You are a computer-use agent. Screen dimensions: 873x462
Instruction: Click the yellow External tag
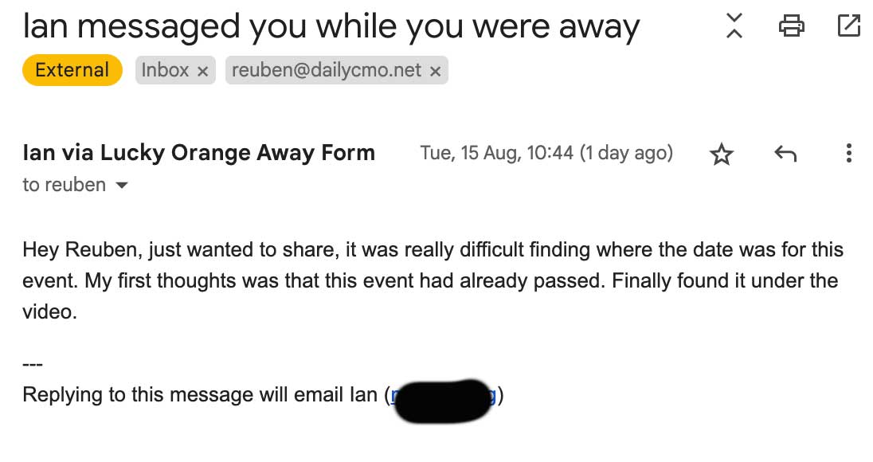72,70
